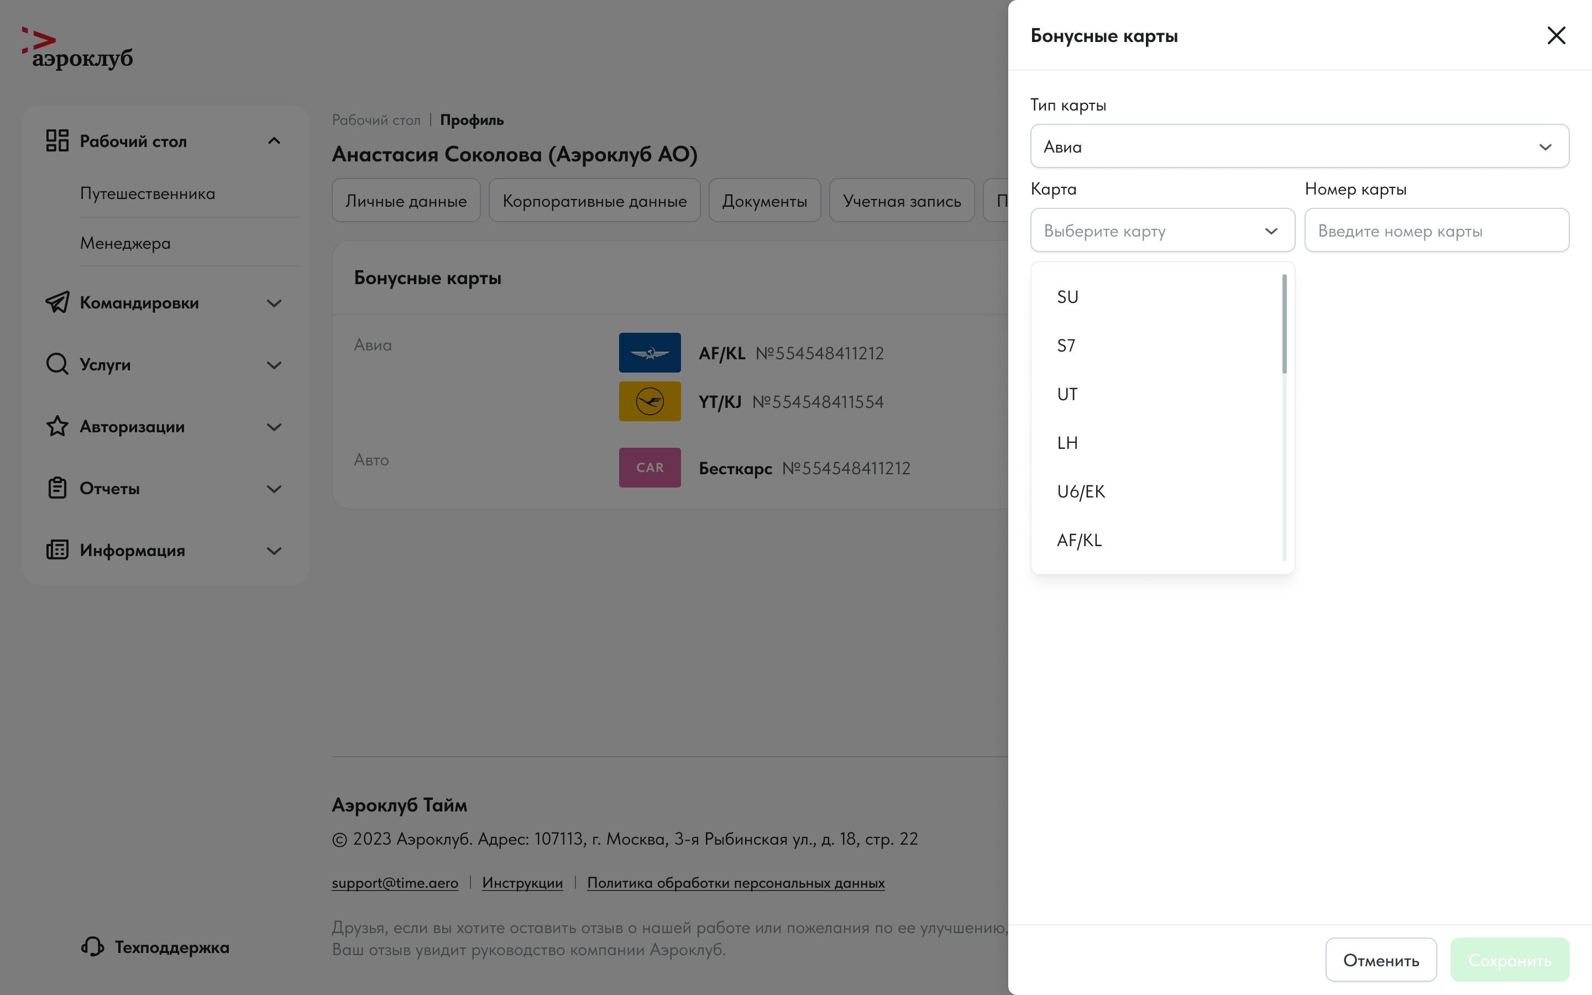
Task: Click the Рабочий стол grid icon
Action: (57, 141)
